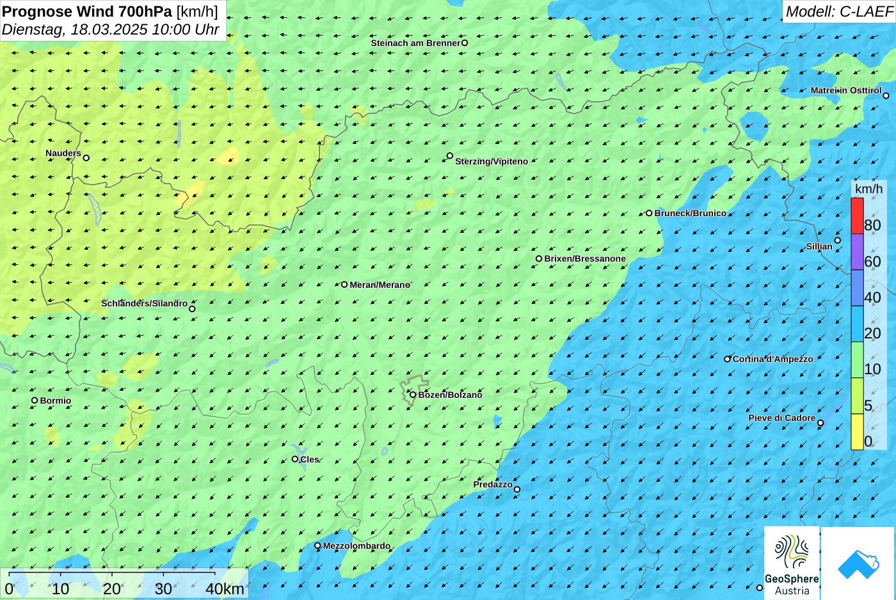This screenshot has width=896, height=600.
Task: Click the Bormio location marker
Action: [35, 400]
